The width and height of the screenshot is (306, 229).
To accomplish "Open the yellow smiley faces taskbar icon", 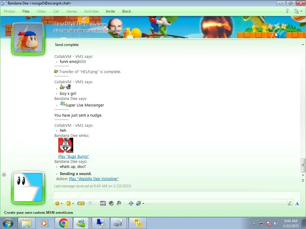I will tap(138, 223).
